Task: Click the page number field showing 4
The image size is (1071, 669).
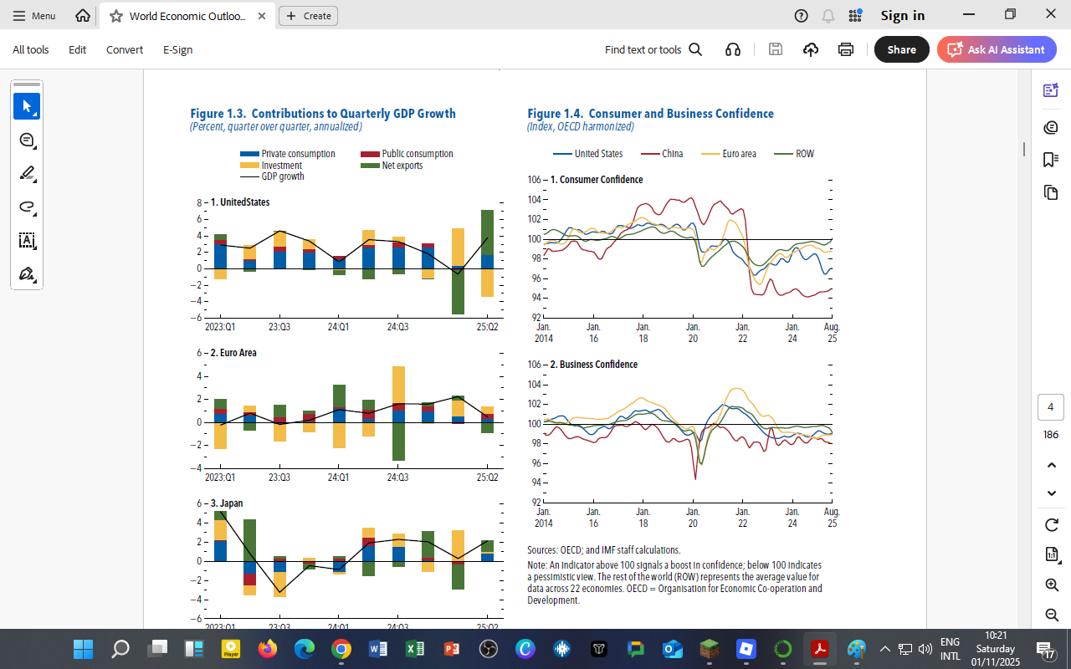Action: tap(1051, 406)
